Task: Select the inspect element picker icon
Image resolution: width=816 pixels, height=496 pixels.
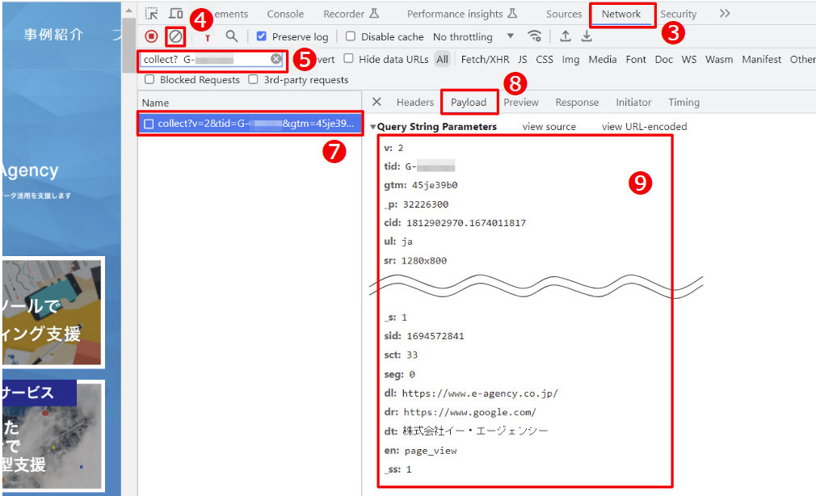Action: (x=151, y=14)
